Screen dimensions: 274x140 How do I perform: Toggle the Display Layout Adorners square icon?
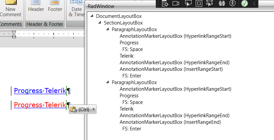click(199, 3)
